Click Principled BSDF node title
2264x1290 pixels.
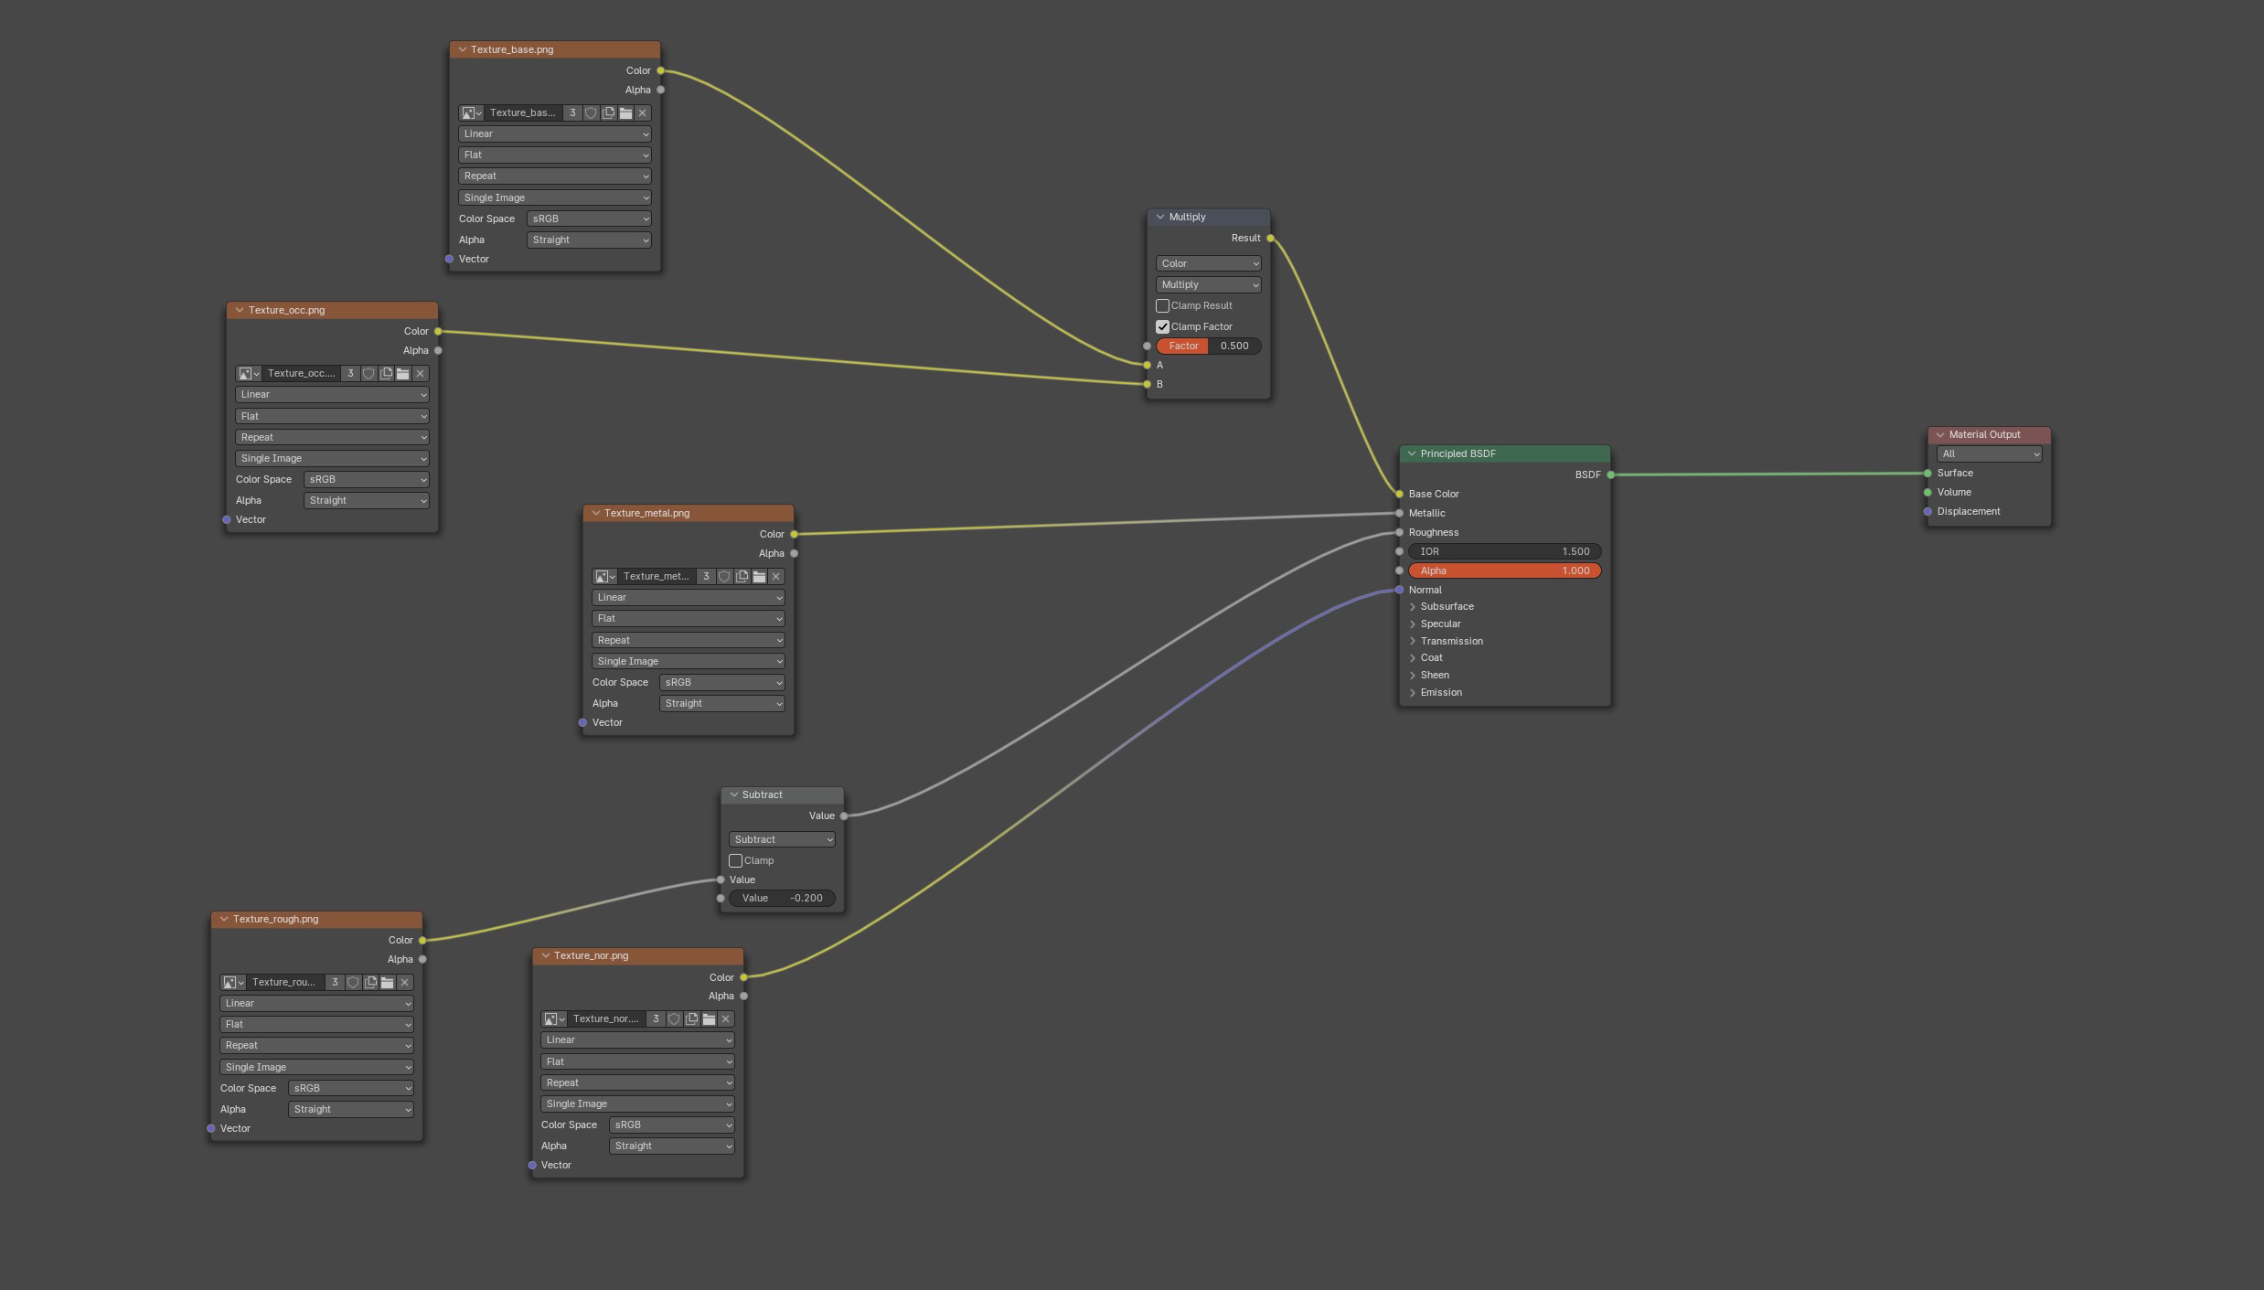[1458, 454]
